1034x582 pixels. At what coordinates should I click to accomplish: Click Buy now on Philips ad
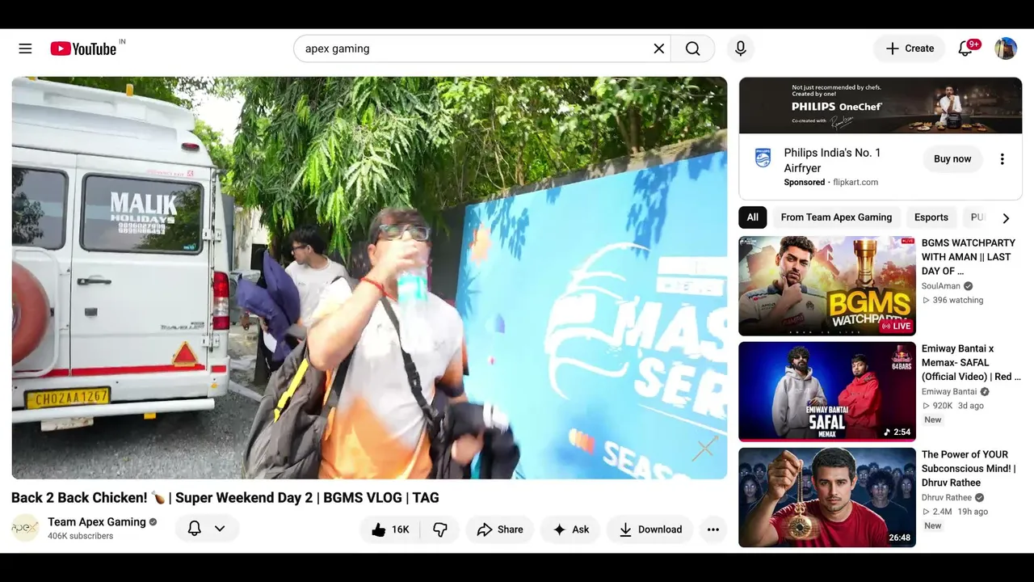pos(952,159)
